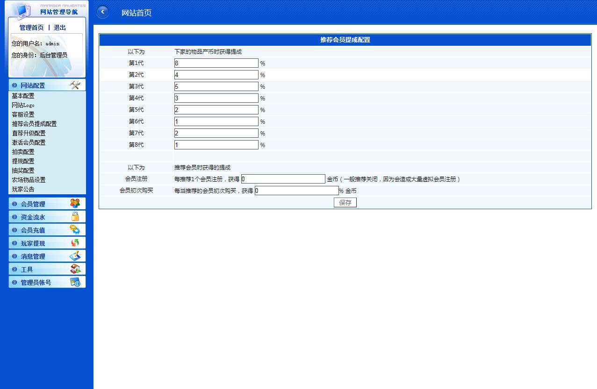597x389 pixels.
Task: Go to 管理首页 link
Action: tap(31, 28)
